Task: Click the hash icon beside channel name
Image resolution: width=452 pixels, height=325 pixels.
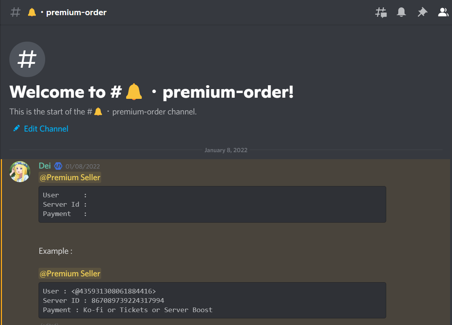Action: tap(15, 12)
